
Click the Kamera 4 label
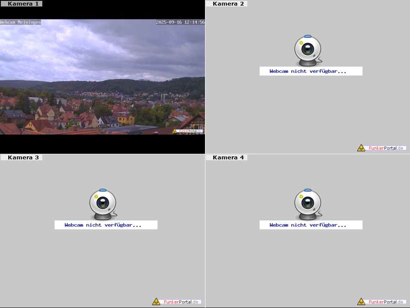(227, 158)
